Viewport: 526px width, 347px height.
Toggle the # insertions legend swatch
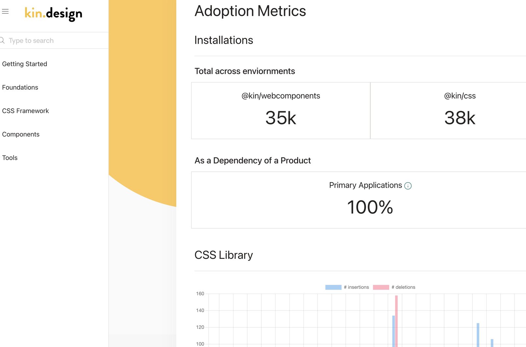coord(333,287)
